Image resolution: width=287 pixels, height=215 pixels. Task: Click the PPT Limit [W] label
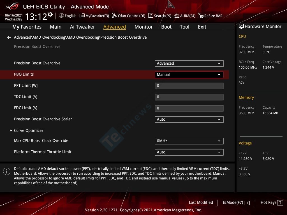click(26, 85)
